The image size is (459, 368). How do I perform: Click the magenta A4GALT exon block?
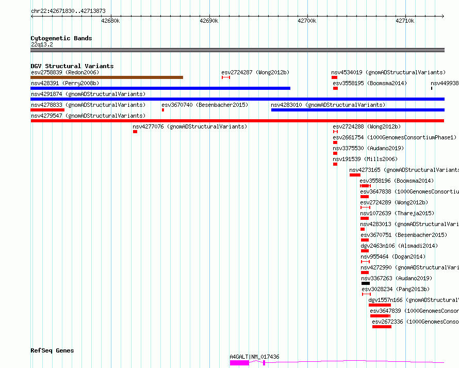click(239, 363)
